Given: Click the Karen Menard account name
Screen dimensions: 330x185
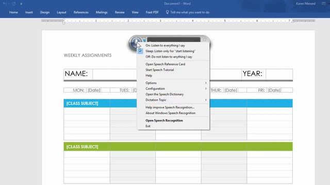Looking at the screenshot, I should pyautogui.click(x=306, y=4).
